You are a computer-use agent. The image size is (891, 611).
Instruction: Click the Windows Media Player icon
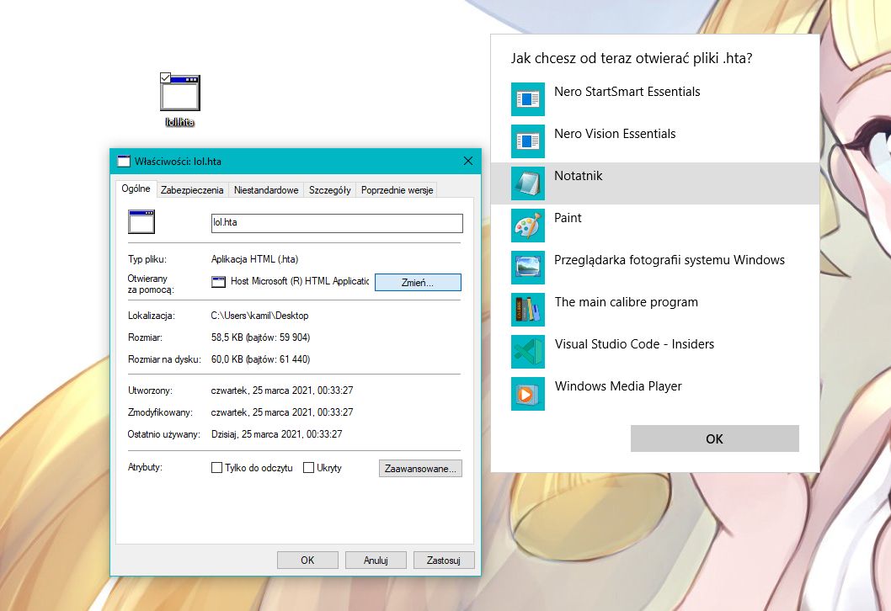[528, 394]
